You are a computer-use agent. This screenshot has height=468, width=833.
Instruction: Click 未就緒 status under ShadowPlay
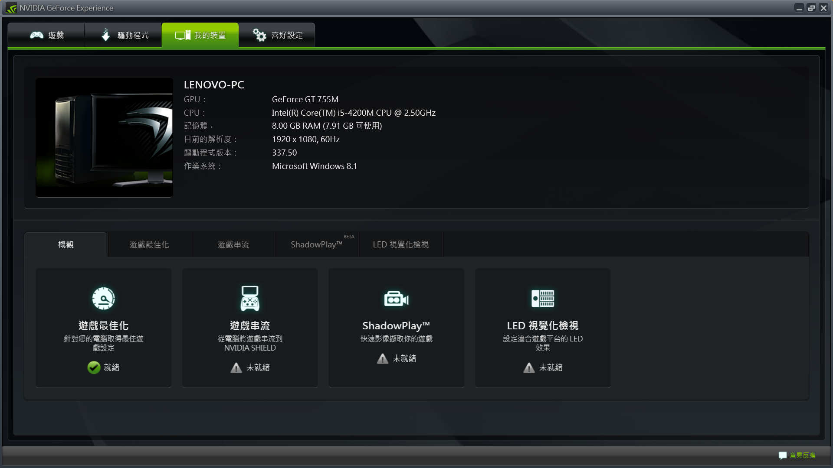click(x=404, y=358)
